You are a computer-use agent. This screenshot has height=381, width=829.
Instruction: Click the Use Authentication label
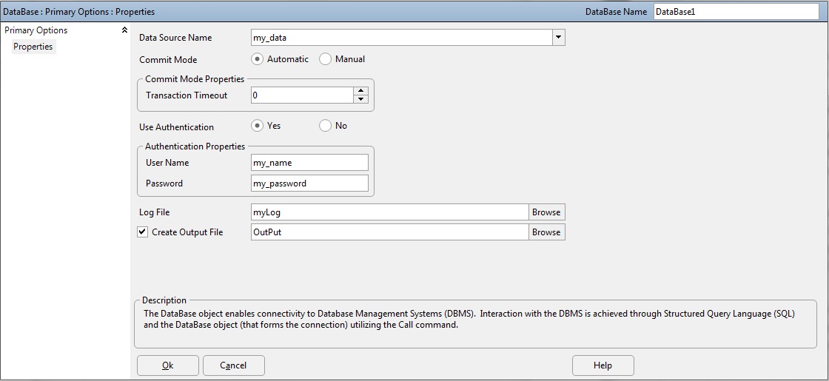tap(177, 127)
